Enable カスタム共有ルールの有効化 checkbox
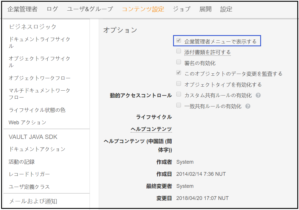 [x=179, y=95]
